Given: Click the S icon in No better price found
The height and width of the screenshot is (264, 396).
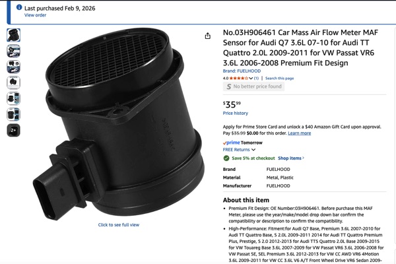Looking at the screenshot, I should 229,86.
